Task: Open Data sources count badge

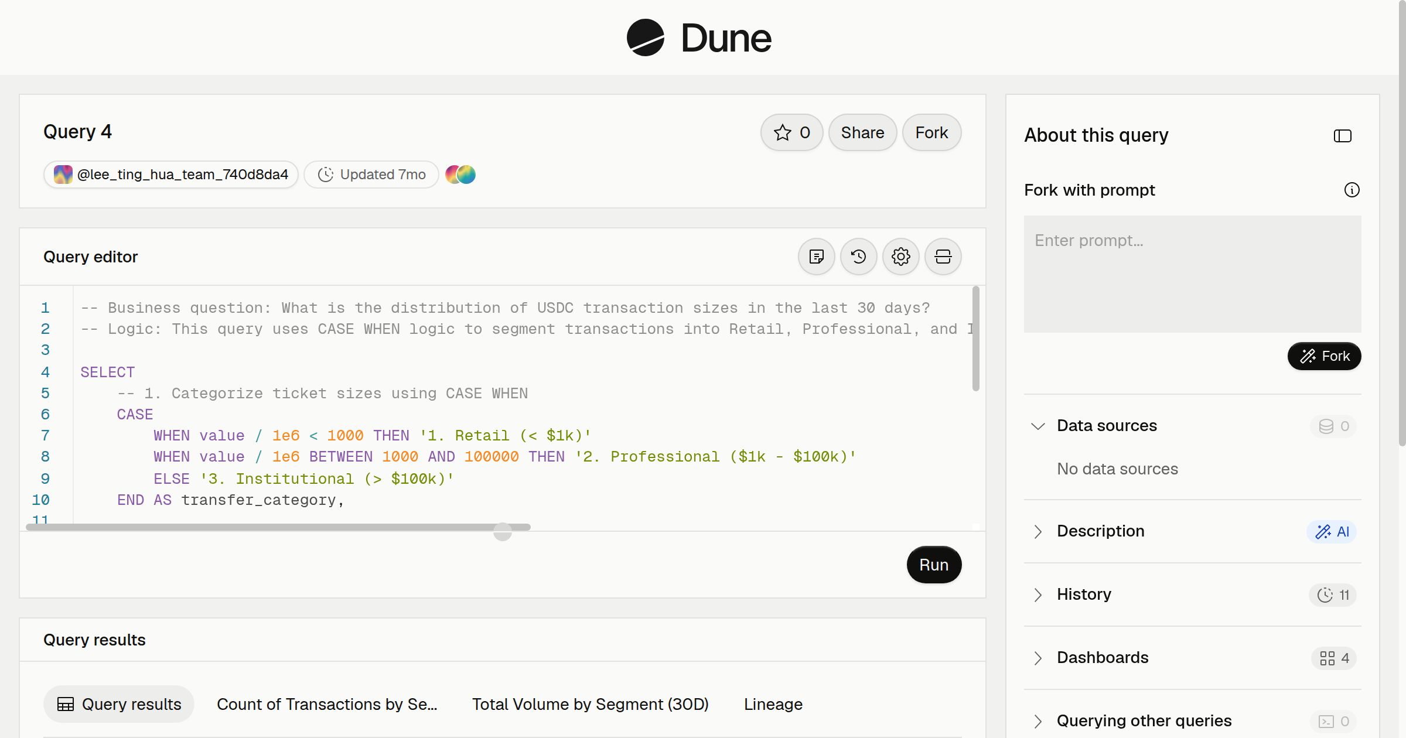Action: pyautogui.click(x=1333, y=426)
